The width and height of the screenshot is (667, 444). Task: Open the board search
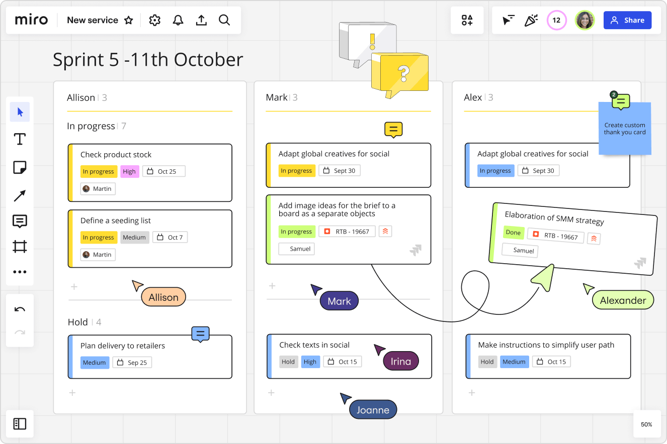click(224, 20)
